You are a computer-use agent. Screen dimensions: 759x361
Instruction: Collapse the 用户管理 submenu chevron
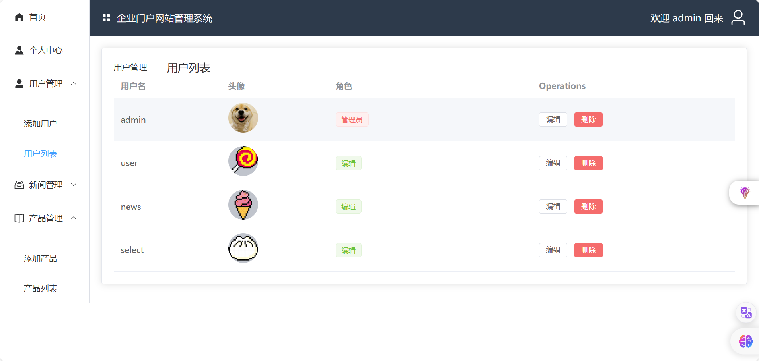[x=74, y=83]
